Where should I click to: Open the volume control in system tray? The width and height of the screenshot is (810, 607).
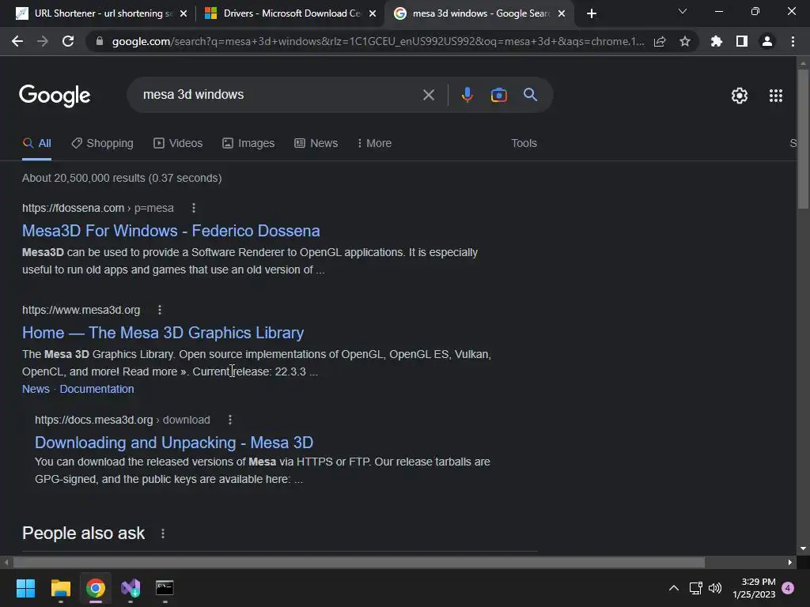715,588
